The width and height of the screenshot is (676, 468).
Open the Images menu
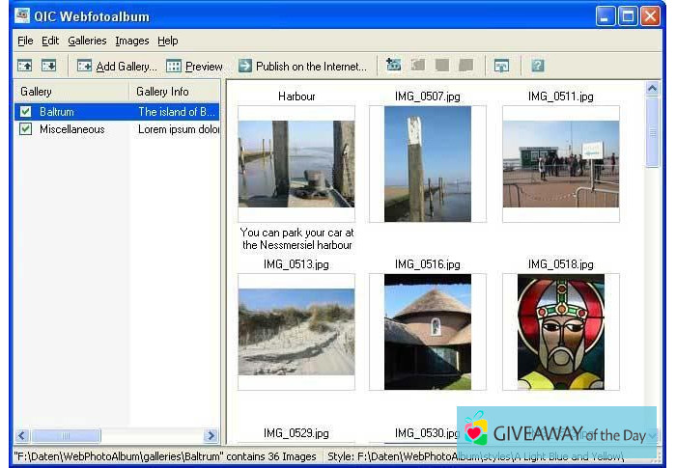132,41
